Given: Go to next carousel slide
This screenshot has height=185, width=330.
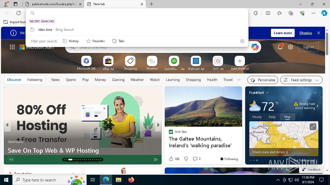Looking at the screenshot, I should pyautogui.click(x=158, y=125).
